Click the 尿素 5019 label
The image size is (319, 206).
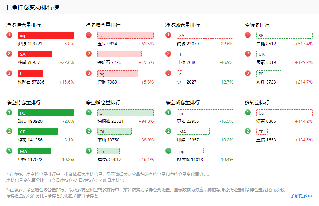(x=266, y=62)
